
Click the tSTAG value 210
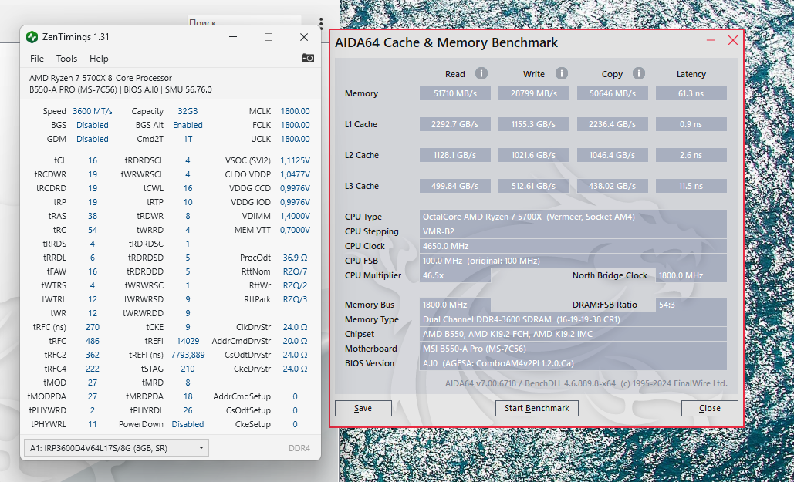pyautogui.click(x=188, y=369)
